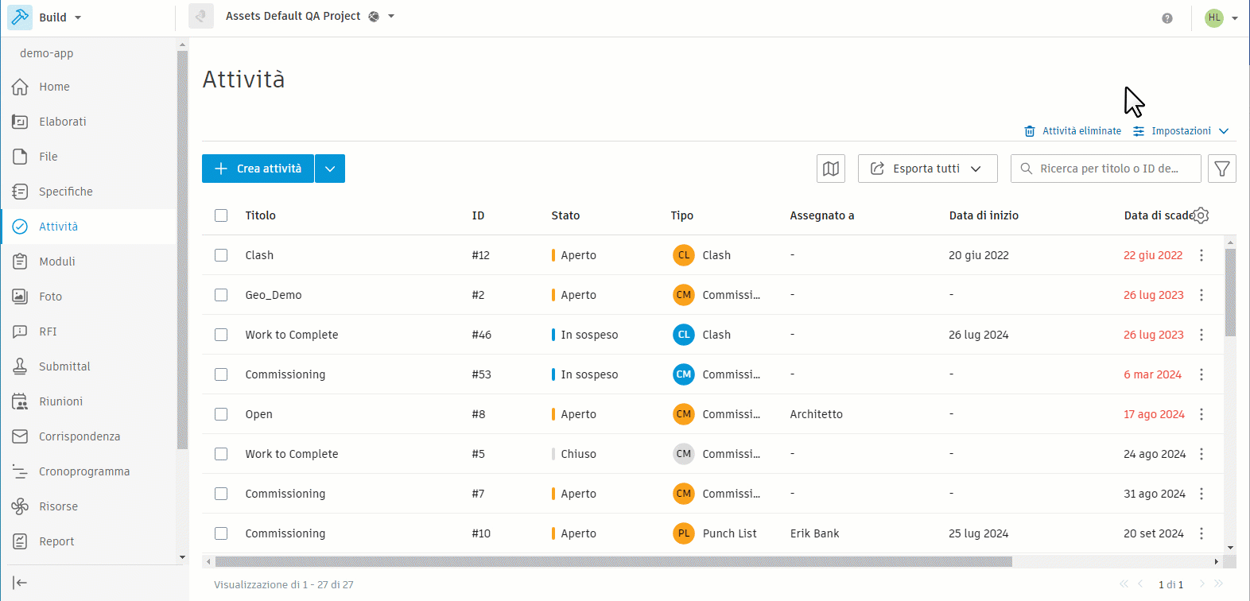Click the horizontal table scrollbar

(613, 562)
